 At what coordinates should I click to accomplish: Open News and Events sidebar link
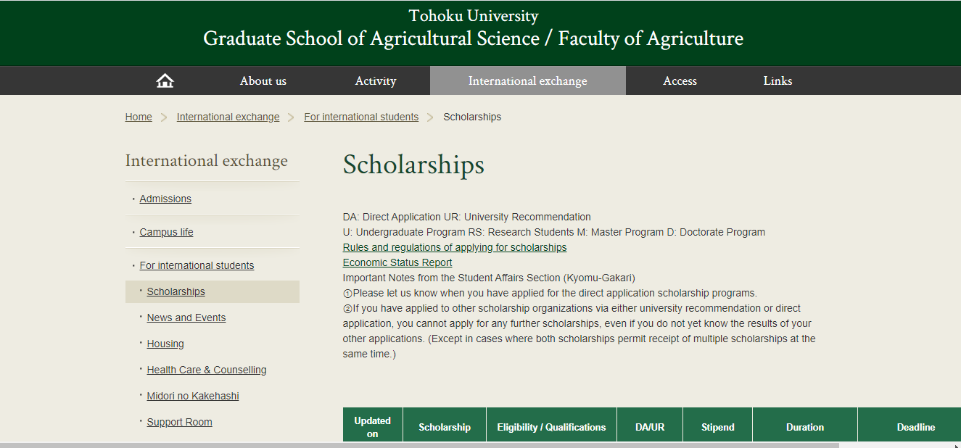click(x=186, y=318)
